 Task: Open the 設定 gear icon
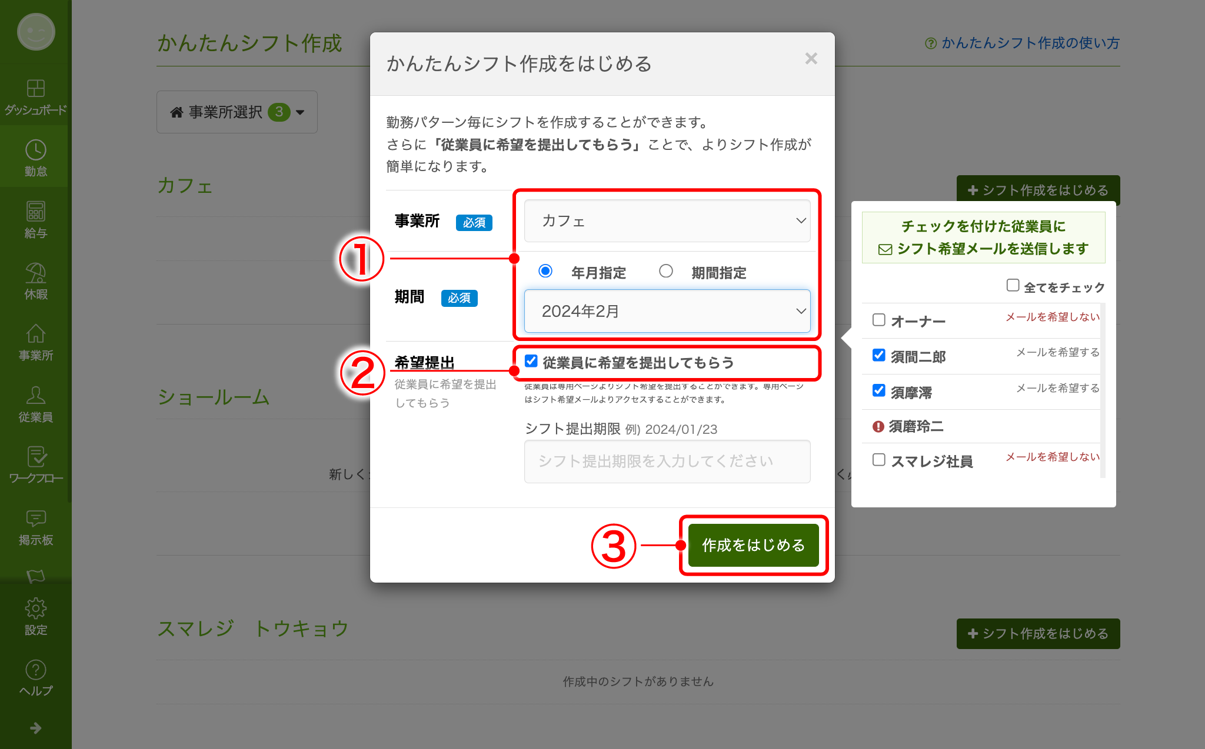(35, 608)
